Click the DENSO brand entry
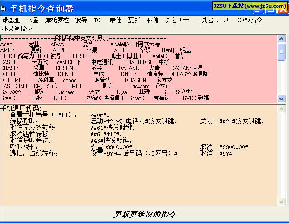Viewport: 289px width, 223px height. [x=81, y=74]
